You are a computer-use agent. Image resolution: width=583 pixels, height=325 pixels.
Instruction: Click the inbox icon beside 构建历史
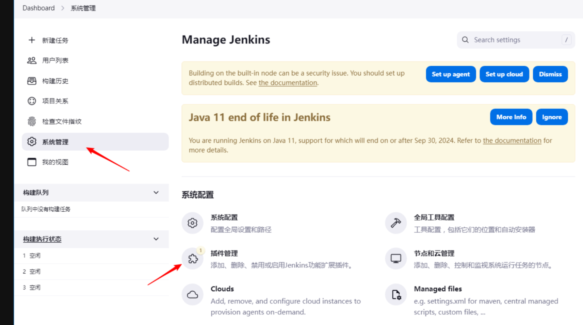[32, 81]
